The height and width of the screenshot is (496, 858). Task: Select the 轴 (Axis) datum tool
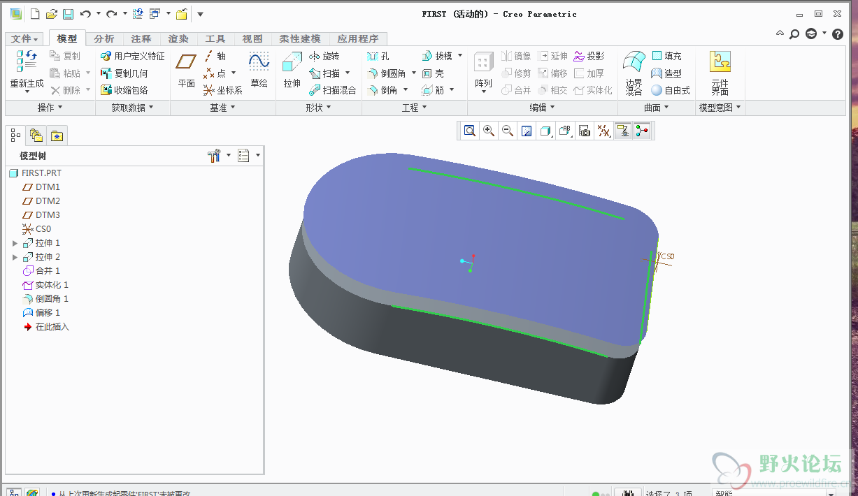pyautogui.click(x=215, y=56)
